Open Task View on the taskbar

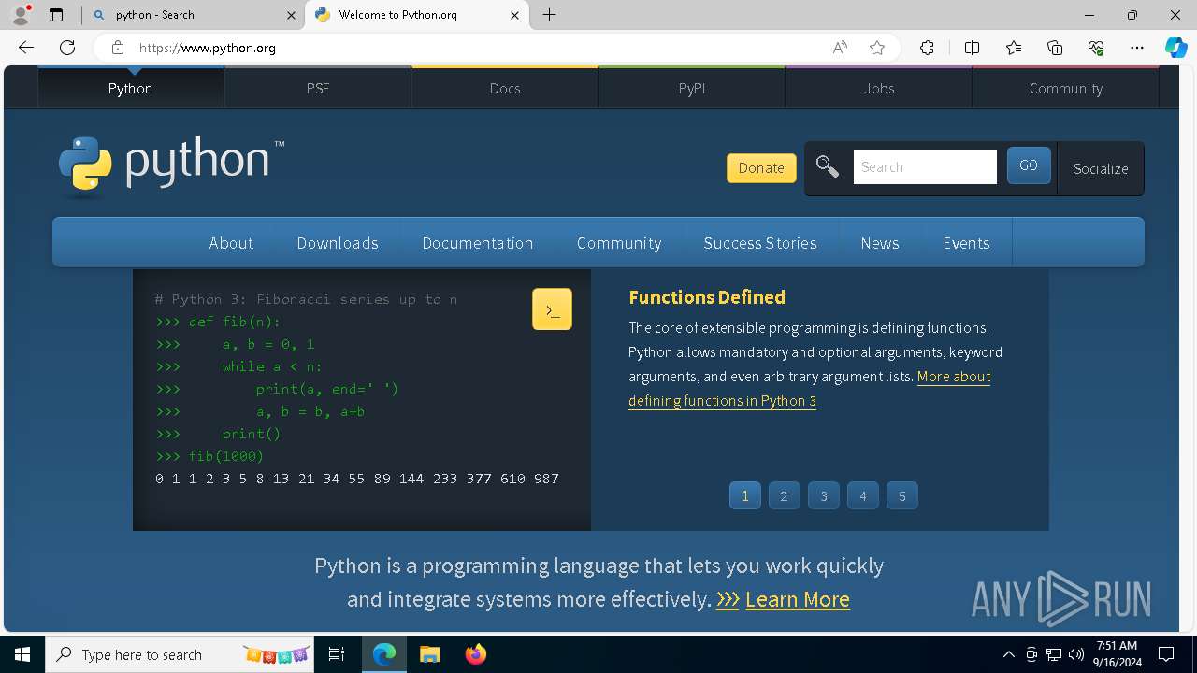(x=337, y=654)
